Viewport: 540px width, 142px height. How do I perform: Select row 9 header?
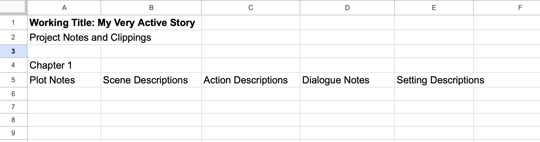coord(13,133)
